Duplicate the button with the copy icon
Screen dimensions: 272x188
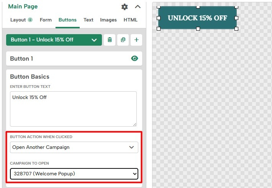pos(123,40)
